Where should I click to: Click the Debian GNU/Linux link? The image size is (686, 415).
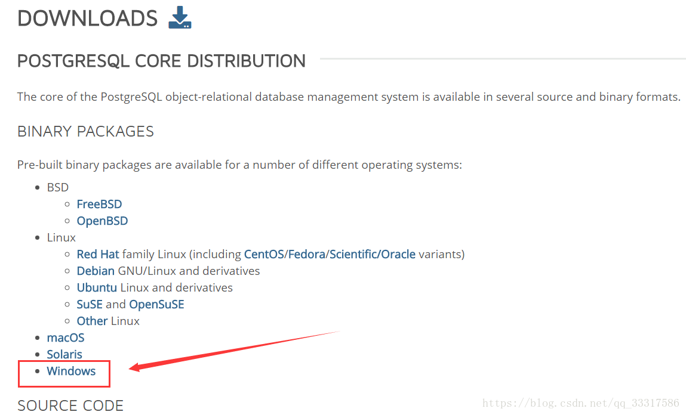click(96, 271)
